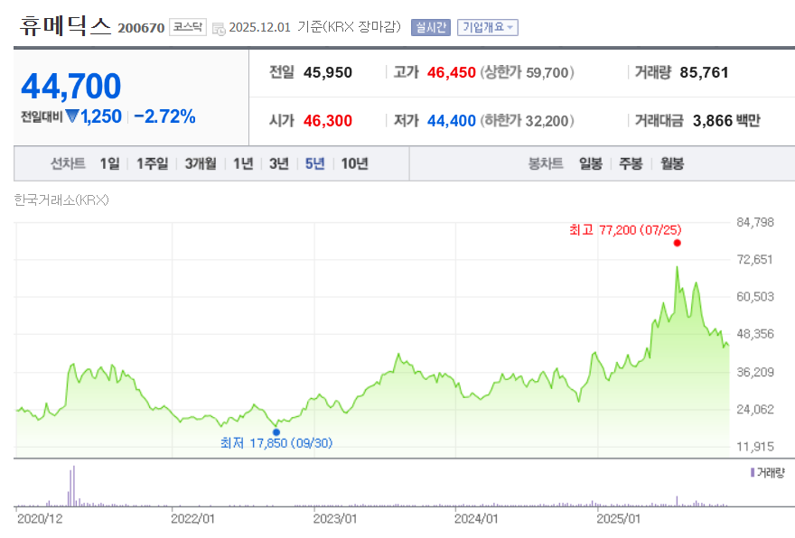Click the 2020/12 axis label
The width and height of the screenshot is (795, 538).
point(40,519)
